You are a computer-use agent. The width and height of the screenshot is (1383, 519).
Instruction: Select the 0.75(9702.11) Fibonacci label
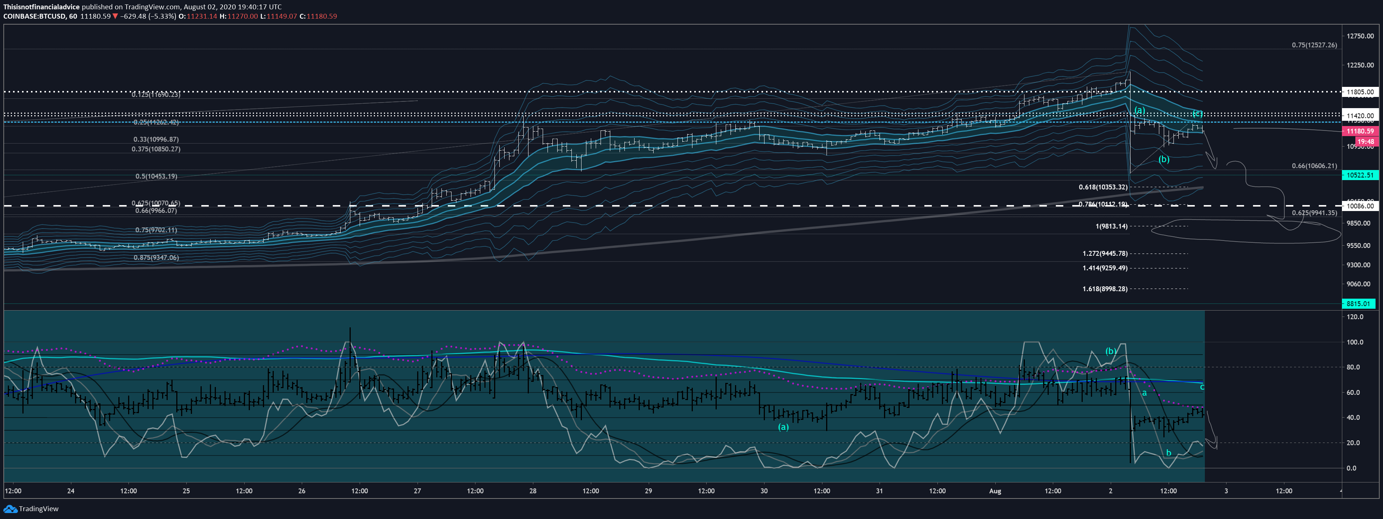(156, 230)
